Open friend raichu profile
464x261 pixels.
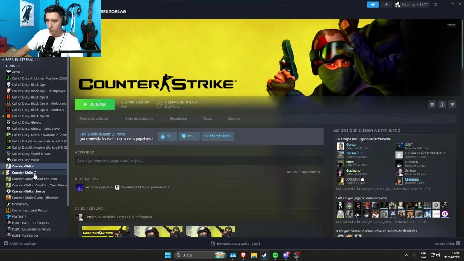tap(351, 153)
